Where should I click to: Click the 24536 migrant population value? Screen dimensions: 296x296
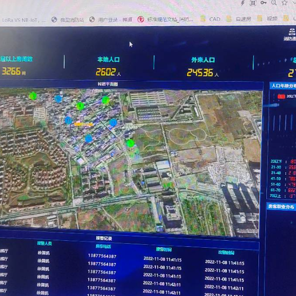(x=200, y=73)
